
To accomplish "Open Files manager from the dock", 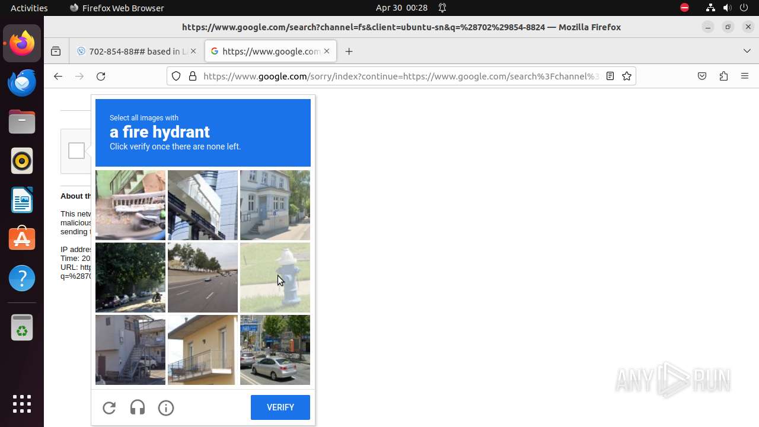I will [22, 122].
